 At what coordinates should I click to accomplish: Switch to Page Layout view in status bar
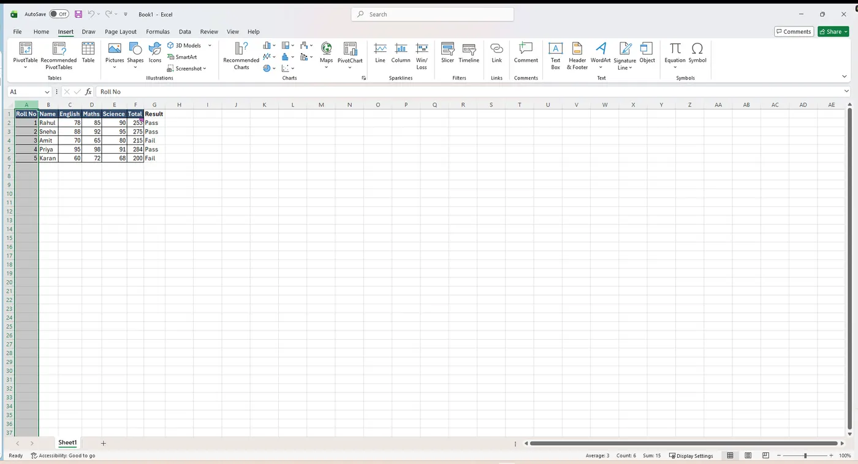(748, 455)
